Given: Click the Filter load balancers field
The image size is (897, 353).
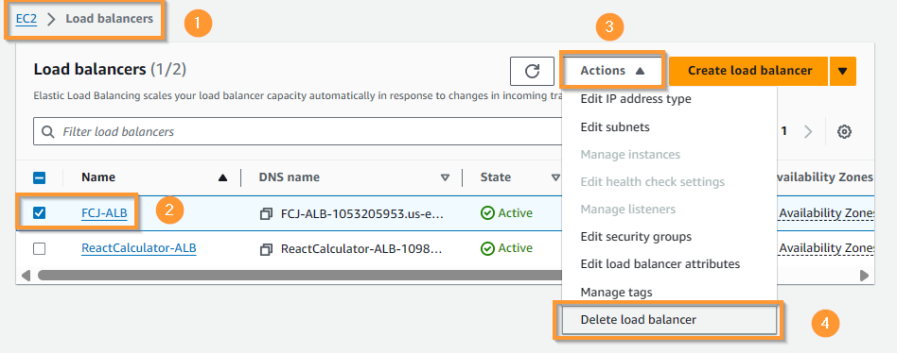Looking at the screenshot, I should click(297, 132).
